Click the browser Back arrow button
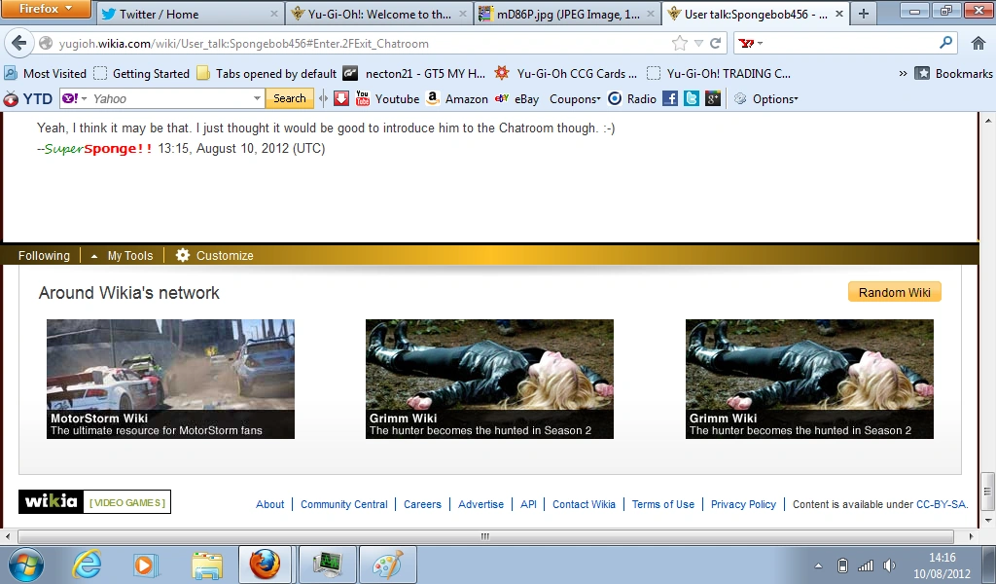This screenshot has height=584, width=996. coord(19,43)
